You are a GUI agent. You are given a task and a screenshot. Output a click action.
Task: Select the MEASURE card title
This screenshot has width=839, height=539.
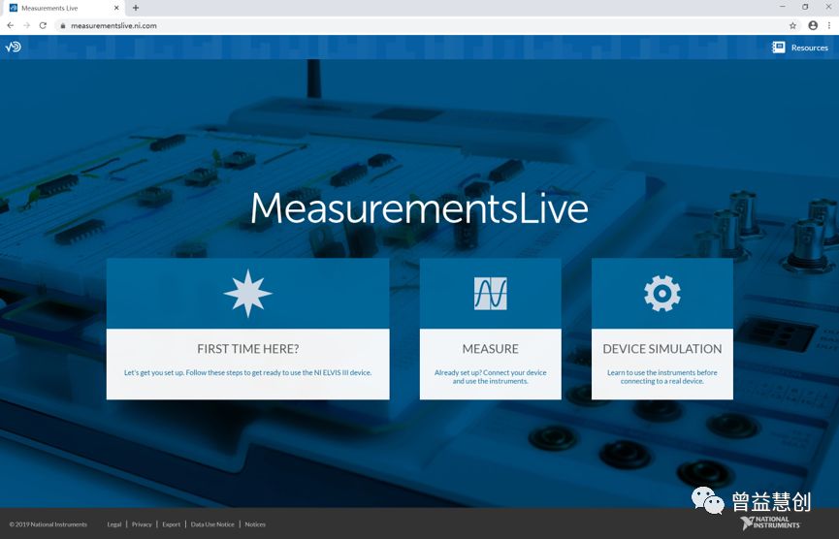point(490,349)
